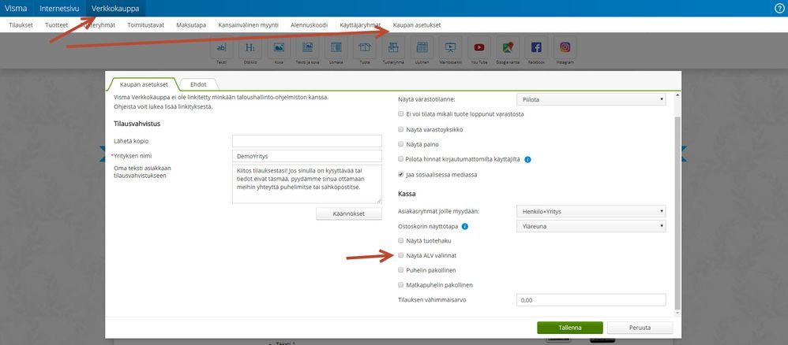Select the Lomake form icon
The height and width of the screenshot is (345, 788).
pos(336,47)
